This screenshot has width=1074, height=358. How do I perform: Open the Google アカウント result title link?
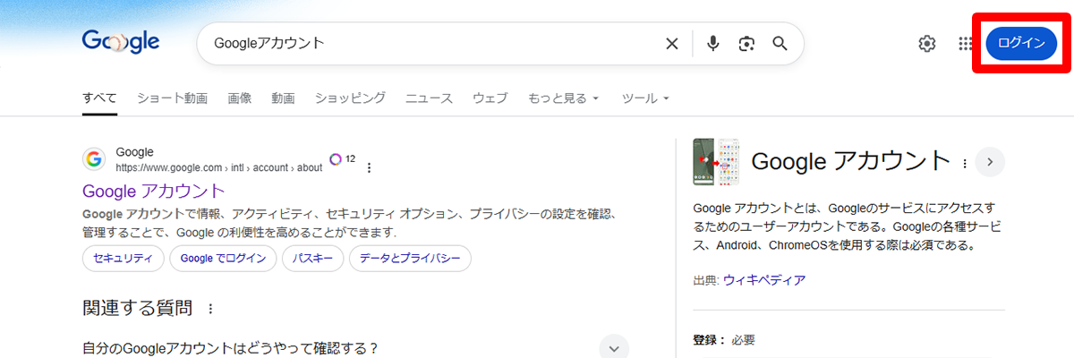[154, 191]
